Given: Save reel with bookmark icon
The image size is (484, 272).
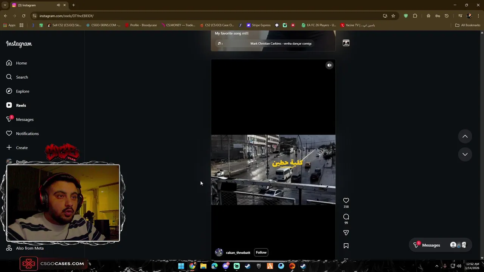Looking at the screenshot, I should coord(346,246).
